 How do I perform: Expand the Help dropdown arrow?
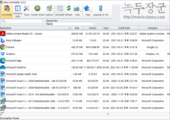(91, 11)
